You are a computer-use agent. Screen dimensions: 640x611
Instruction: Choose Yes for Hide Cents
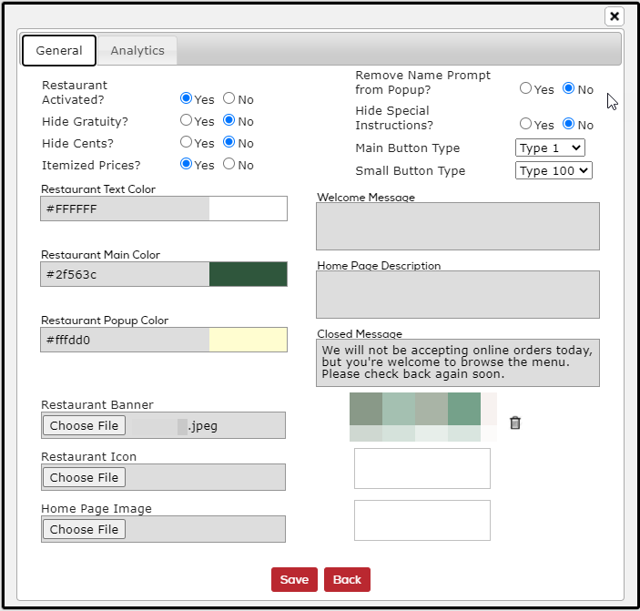click(186, 142)
